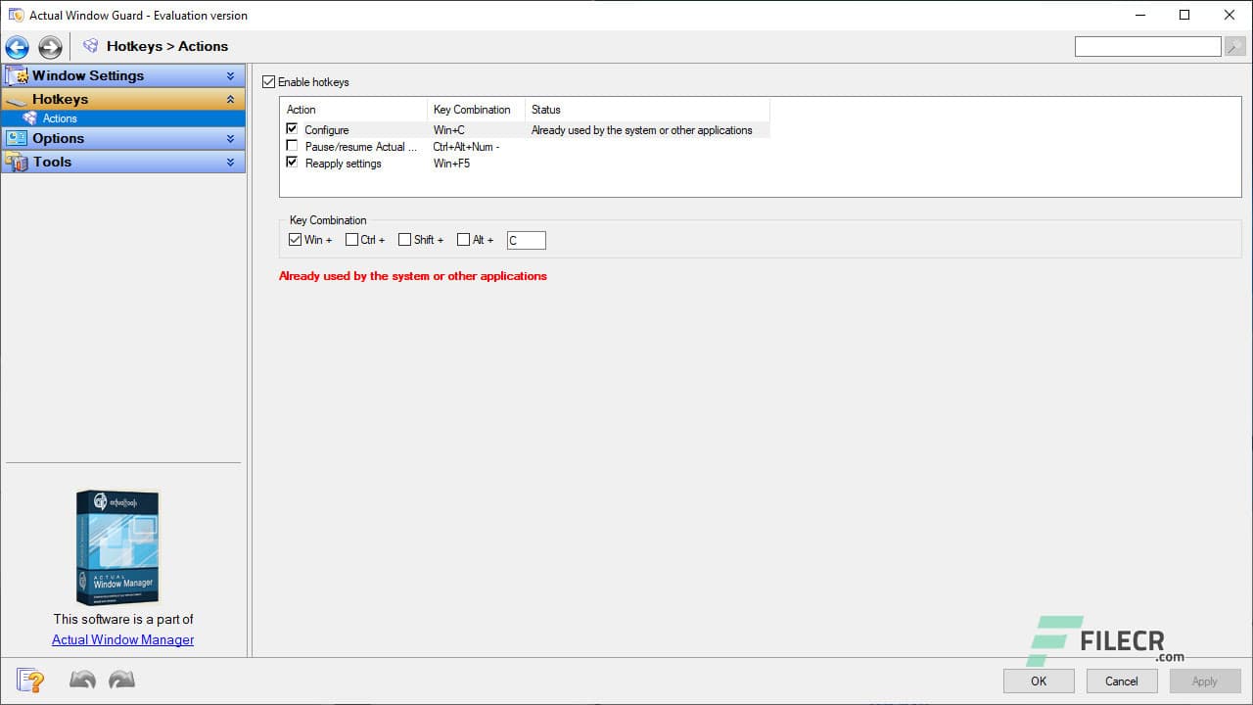
Task: Click the back navigation arrow in the toolbar
Action: [16, 46]
